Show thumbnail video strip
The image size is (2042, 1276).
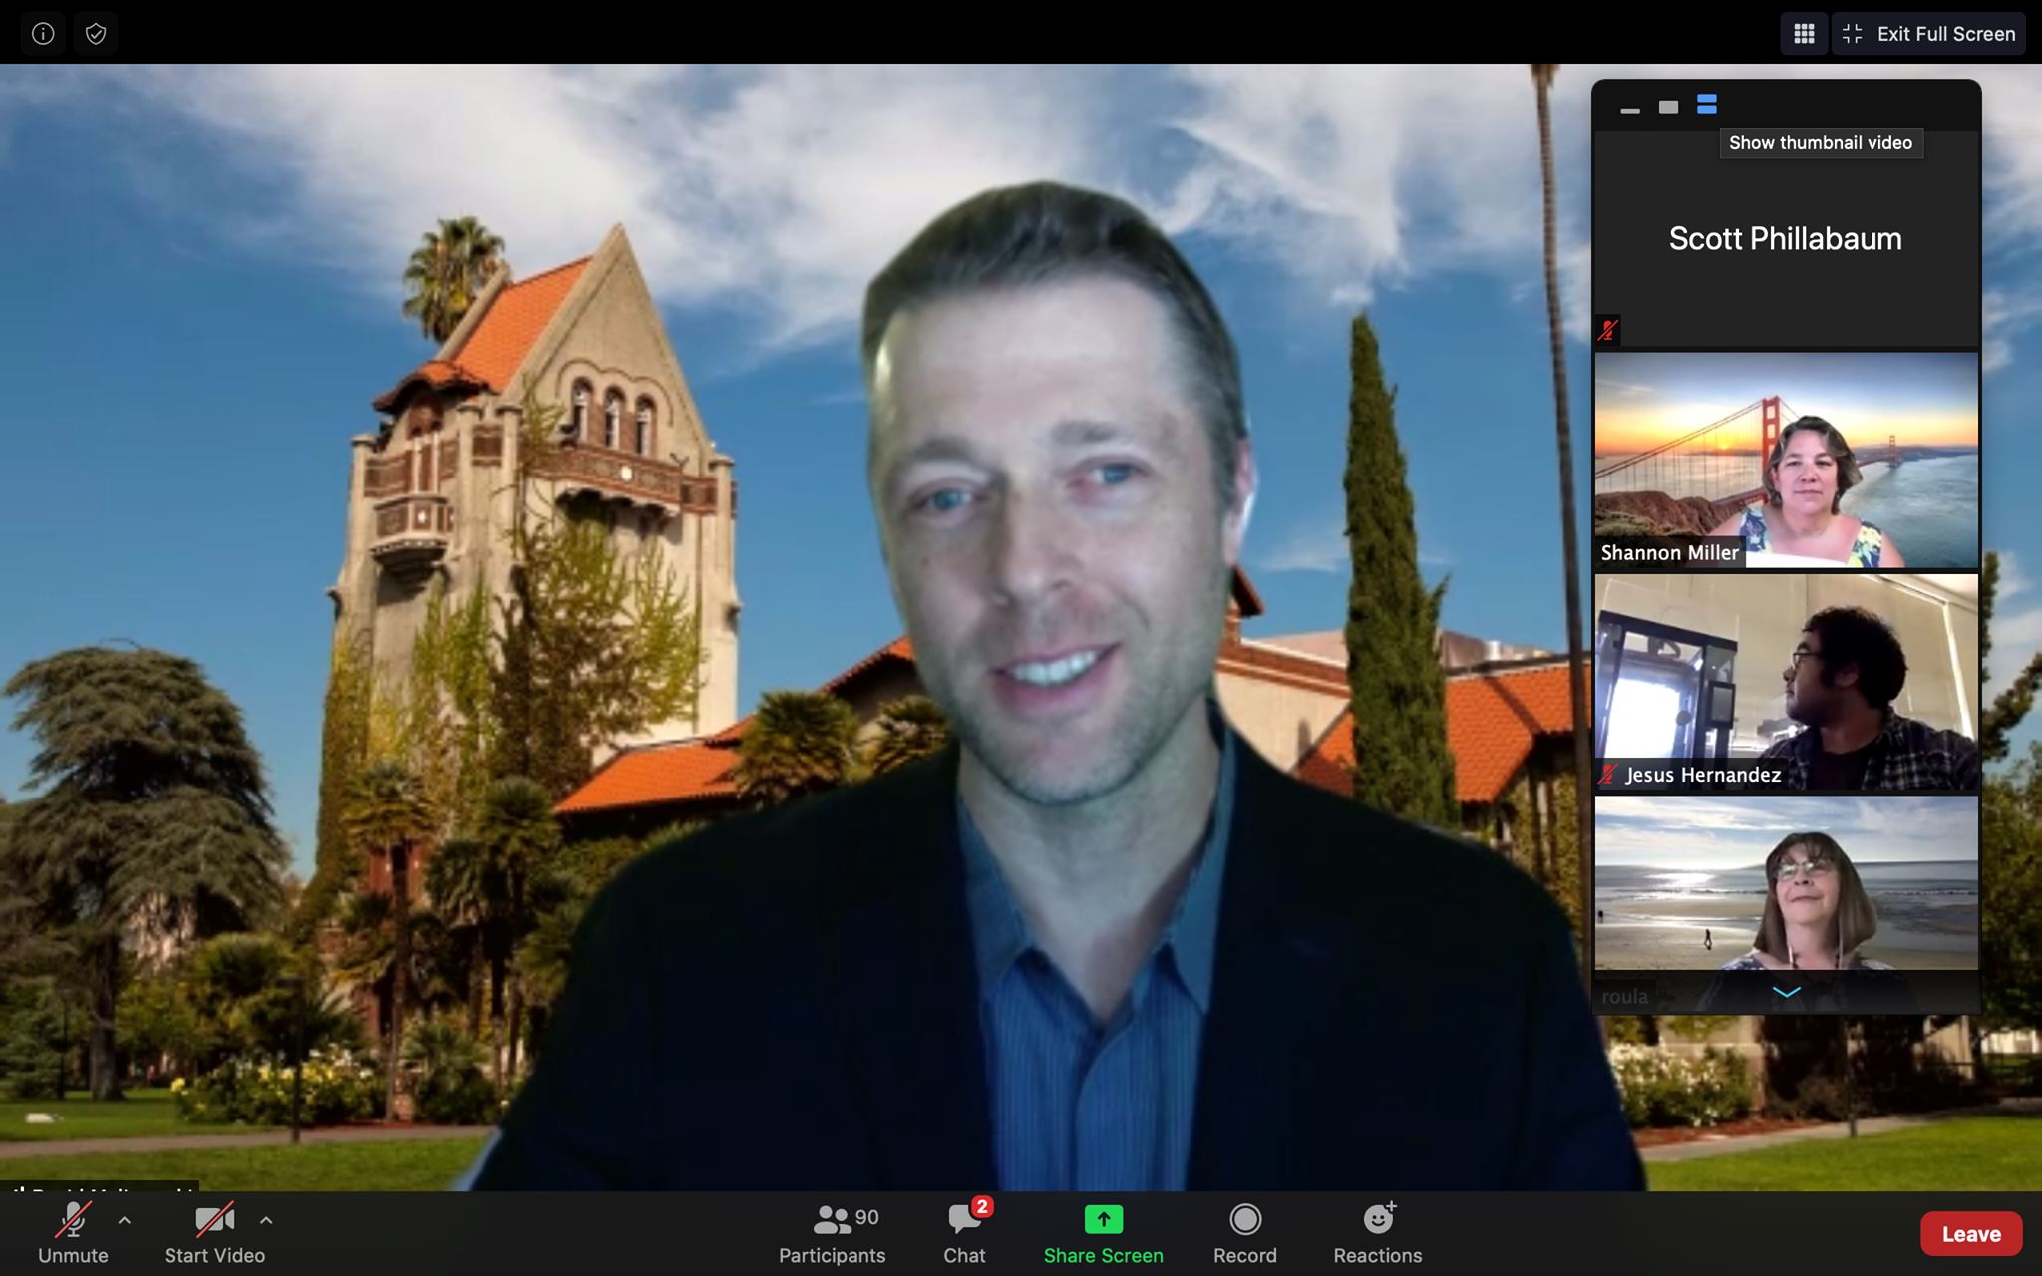pyautogui.click(x=1707, y=105)
